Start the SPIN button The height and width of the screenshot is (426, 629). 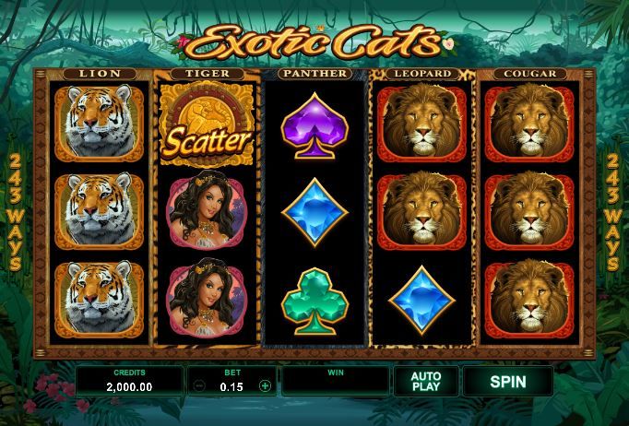tap(508, 381)
